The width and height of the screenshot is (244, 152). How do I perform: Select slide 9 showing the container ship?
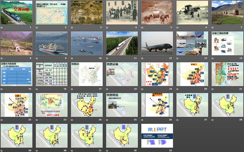pyautogui.click(x=52, y=43)
